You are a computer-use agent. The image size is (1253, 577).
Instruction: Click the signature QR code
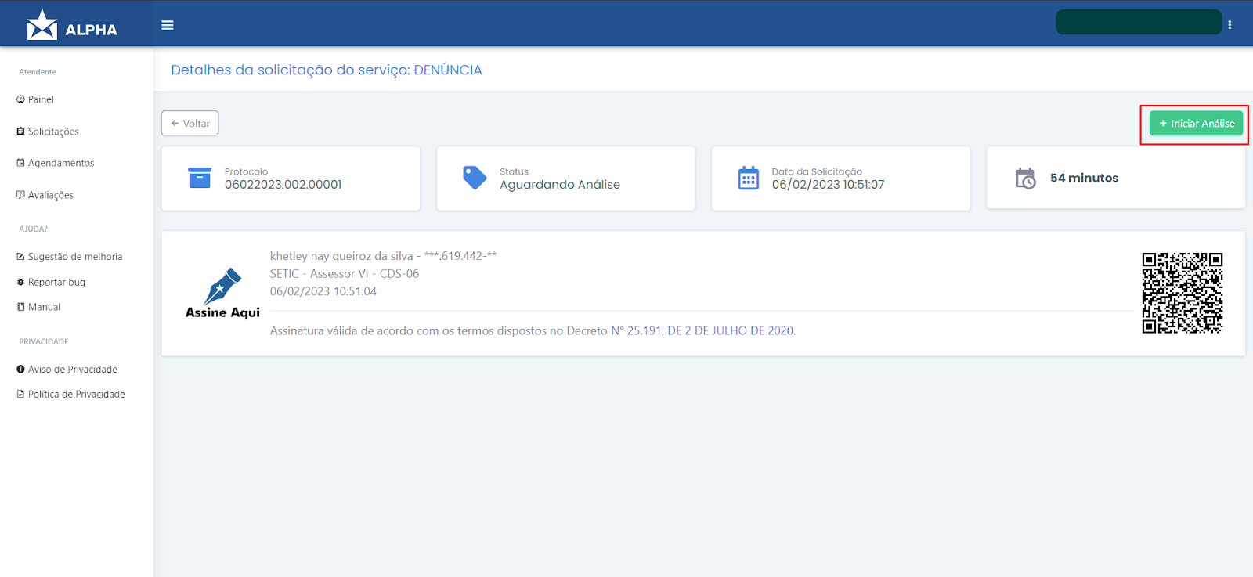(x=1183, y=293)
